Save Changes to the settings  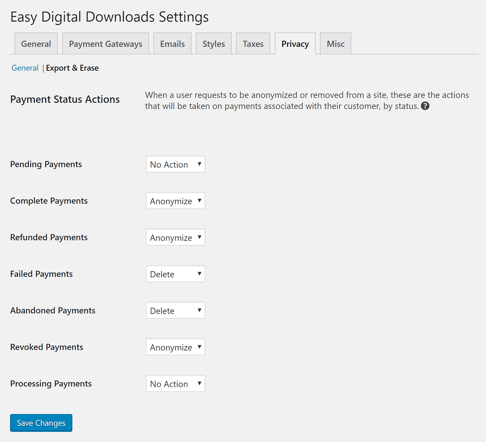click(41, 423)
